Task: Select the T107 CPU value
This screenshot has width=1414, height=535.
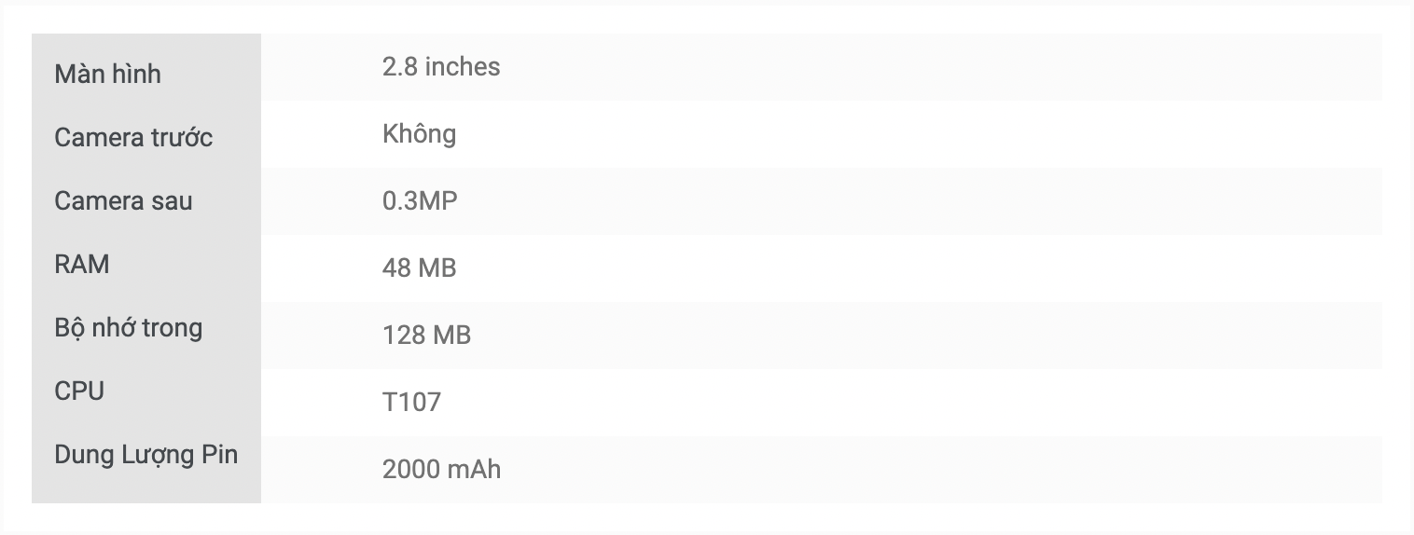Action: click(x=411, y=403)
